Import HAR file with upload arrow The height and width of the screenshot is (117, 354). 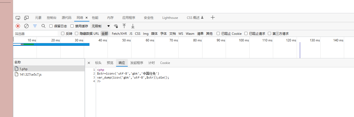click(x=124, y=26)
